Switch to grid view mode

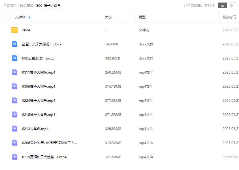click(x=232, y=5)
